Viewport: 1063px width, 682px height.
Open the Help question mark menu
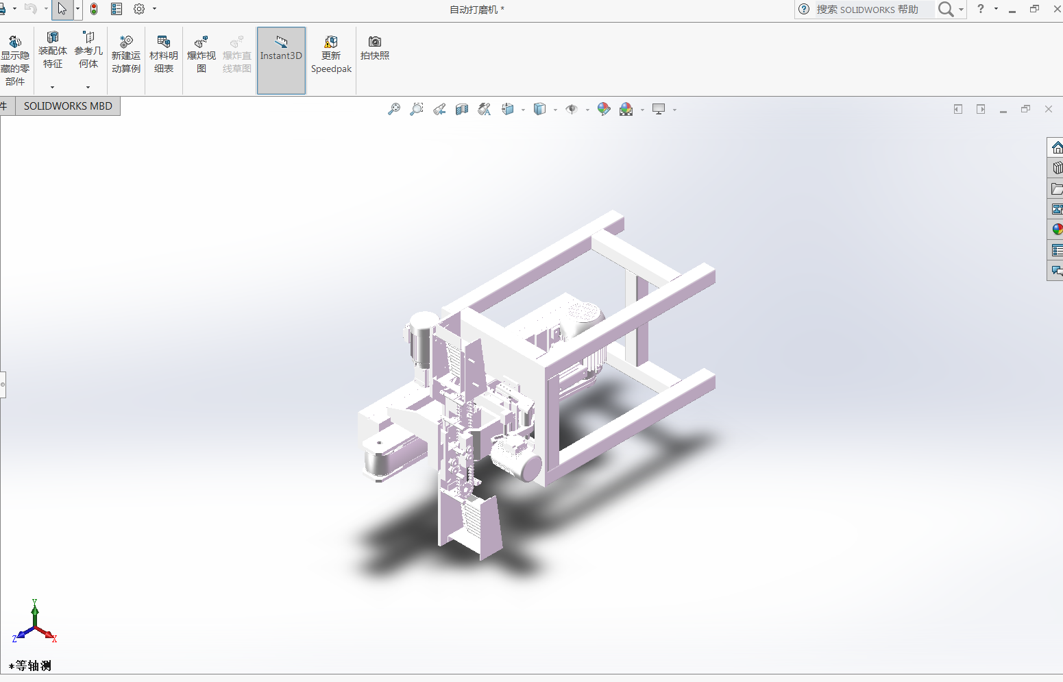click(x=981, y=9)
